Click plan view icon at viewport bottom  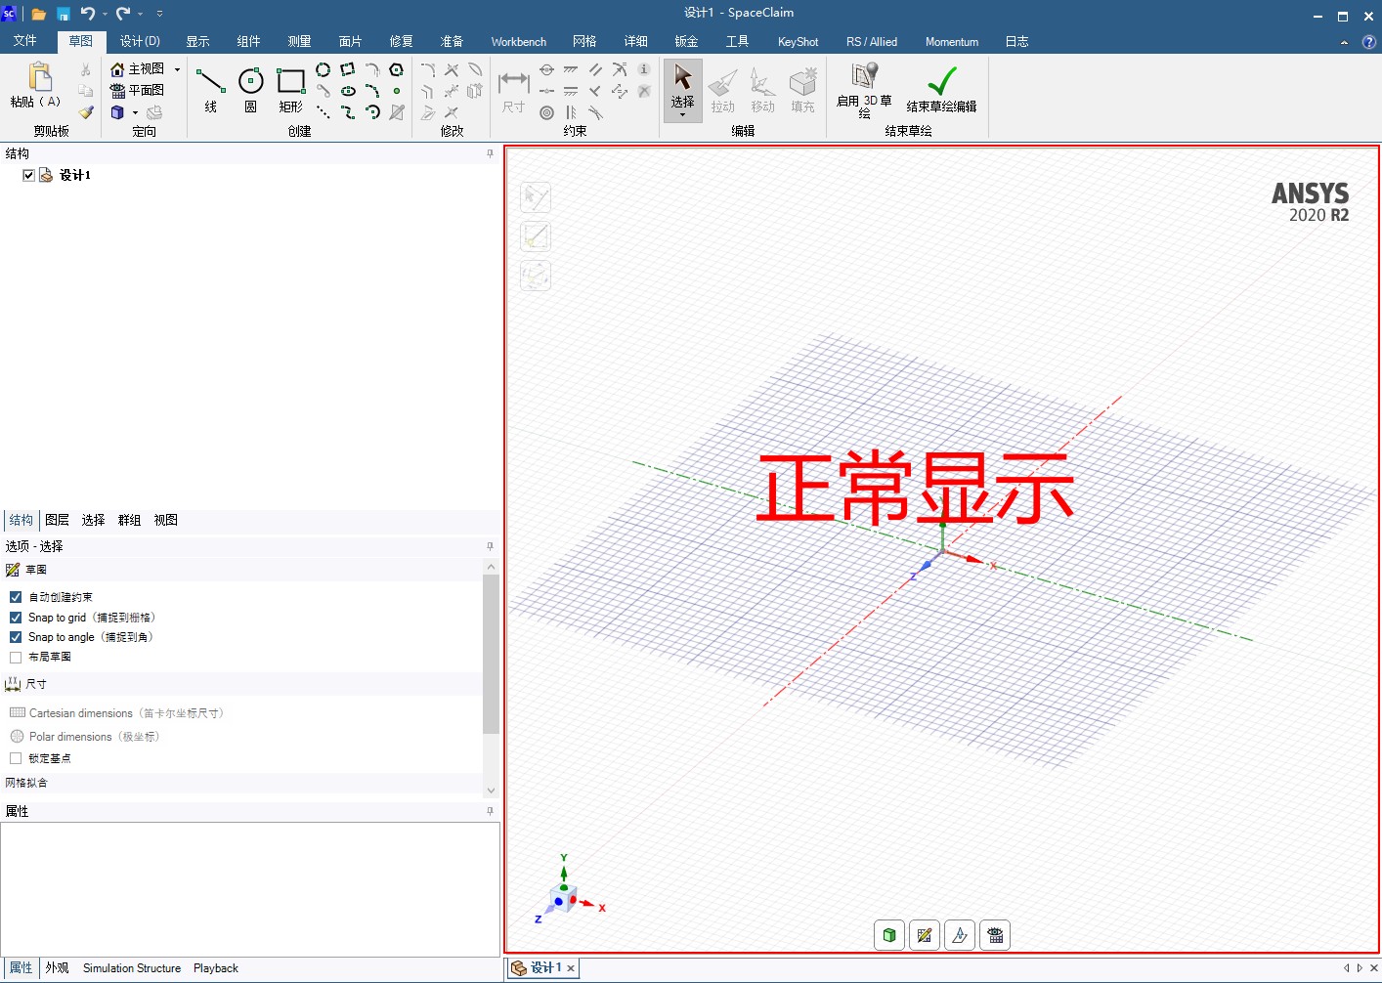(995, 935)
